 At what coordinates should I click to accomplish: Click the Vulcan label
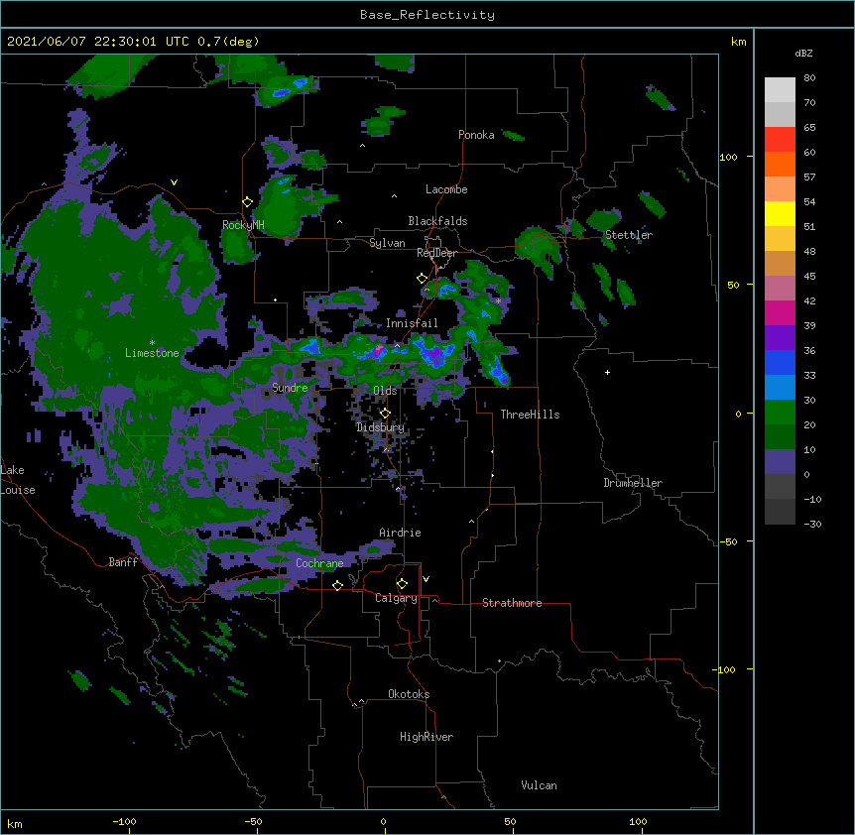click(539, 785)
